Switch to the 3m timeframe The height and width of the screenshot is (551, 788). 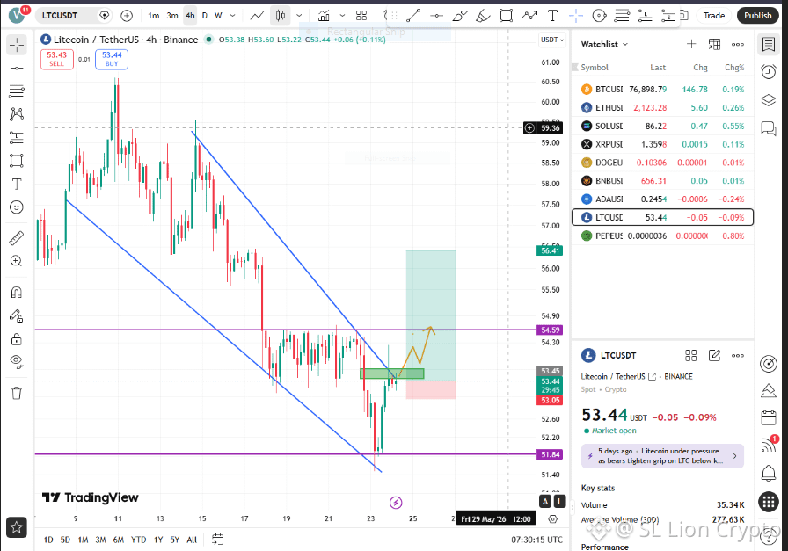[172, 16]
